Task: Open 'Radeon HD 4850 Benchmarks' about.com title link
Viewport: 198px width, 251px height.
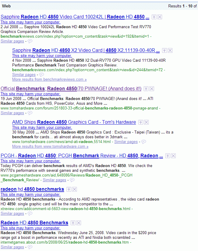Action: click(34, 223)
